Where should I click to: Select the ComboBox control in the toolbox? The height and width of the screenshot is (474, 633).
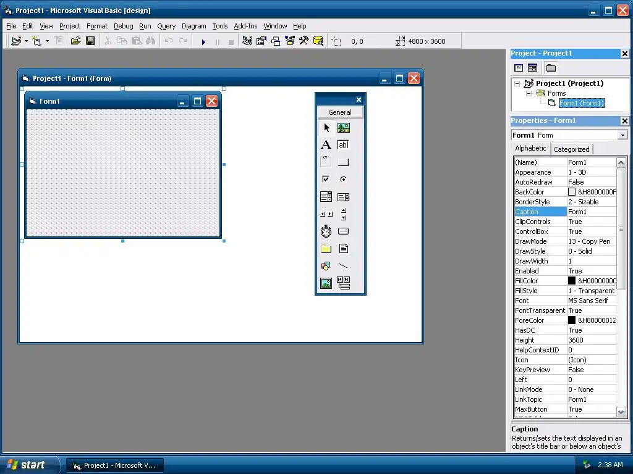326,197
